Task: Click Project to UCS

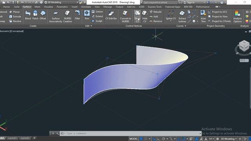Action: pyautogui.click(x=217, y=12)
